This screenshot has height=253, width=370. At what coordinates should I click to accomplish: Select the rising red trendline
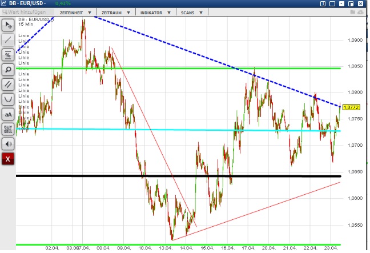coord(256,211)
